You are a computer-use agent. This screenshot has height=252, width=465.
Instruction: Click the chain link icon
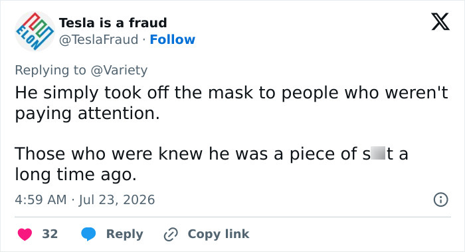tap(171, 234)
